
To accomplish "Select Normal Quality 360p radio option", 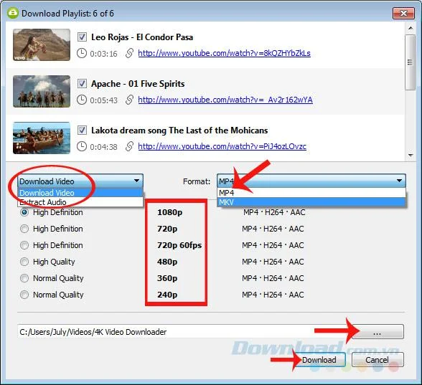I will tap(24, 278).
